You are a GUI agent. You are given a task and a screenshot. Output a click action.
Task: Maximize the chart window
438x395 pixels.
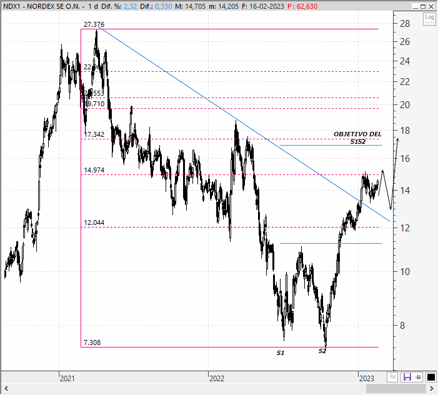423,6
